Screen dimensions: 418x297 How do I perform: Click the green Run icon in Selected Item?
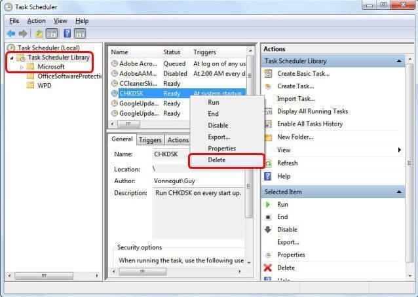coord(268,204)
